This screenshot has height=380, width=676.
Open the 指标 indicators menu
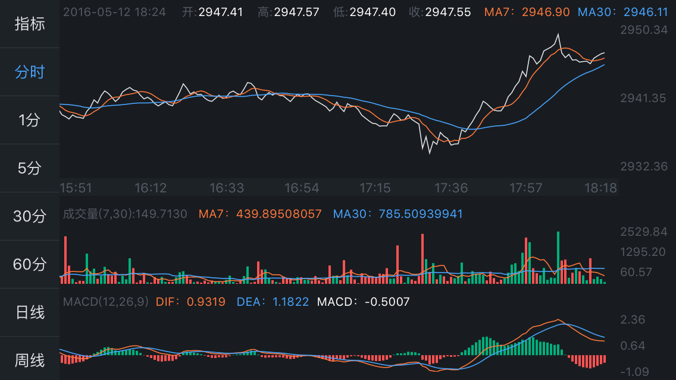(x=30, y=24)
